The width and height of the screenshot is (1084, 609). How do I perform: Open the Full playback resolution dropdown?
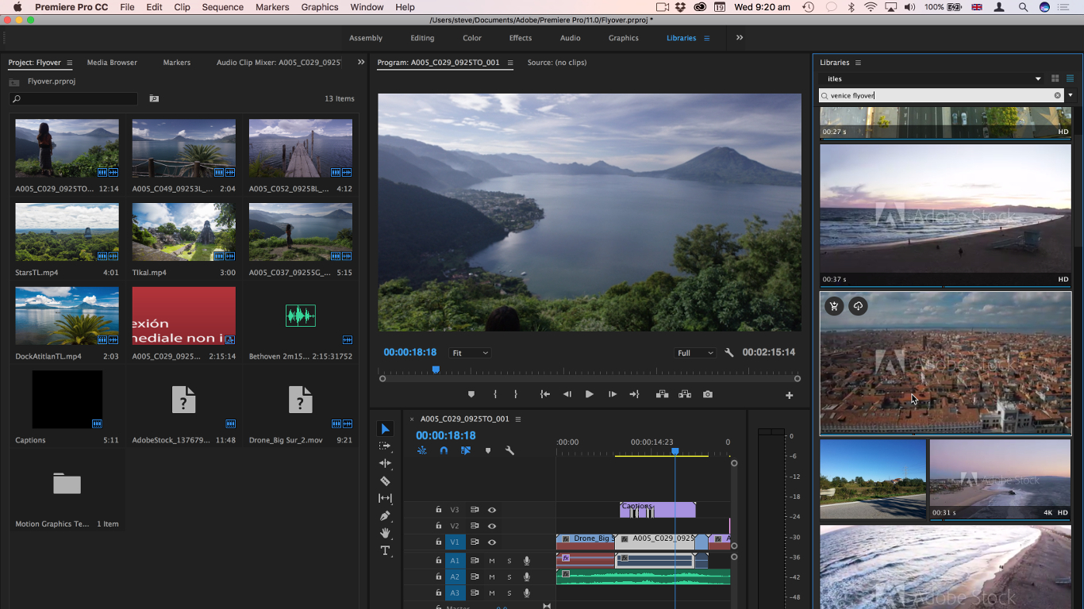[x=695, y=353]
